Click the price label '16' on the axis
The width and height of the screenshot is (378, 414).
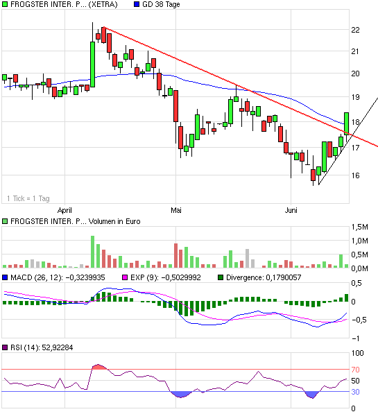tap(356, 175)
